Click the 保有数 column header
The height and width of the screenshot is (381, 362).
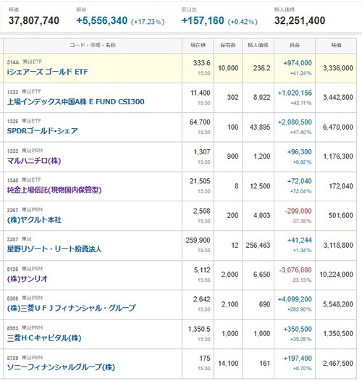pos(228,45)
